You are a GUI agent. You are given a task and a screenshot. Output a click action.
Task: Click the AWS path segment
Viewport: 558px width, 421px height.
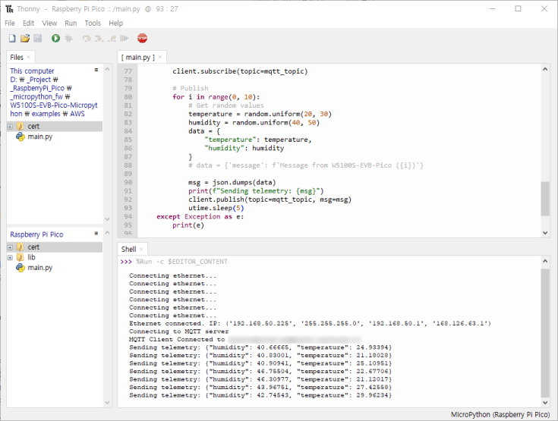(x=77, y=114)
